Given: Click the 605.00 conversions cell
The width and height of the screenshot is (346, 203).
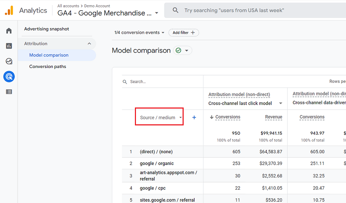Looking at the screenshot, I should coord(317,152).
